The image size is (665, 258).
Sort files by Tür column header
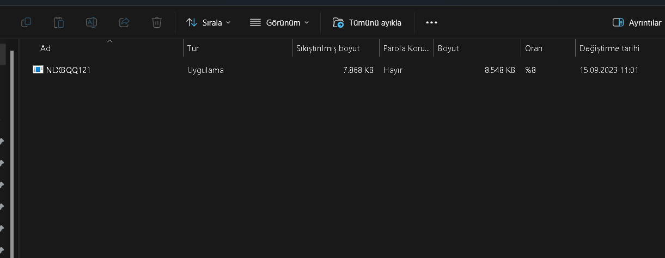click(193, 48)
